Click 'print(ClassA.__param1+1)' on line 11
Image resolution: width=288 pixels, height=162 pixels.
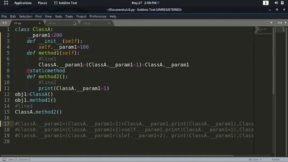point(74,88)
